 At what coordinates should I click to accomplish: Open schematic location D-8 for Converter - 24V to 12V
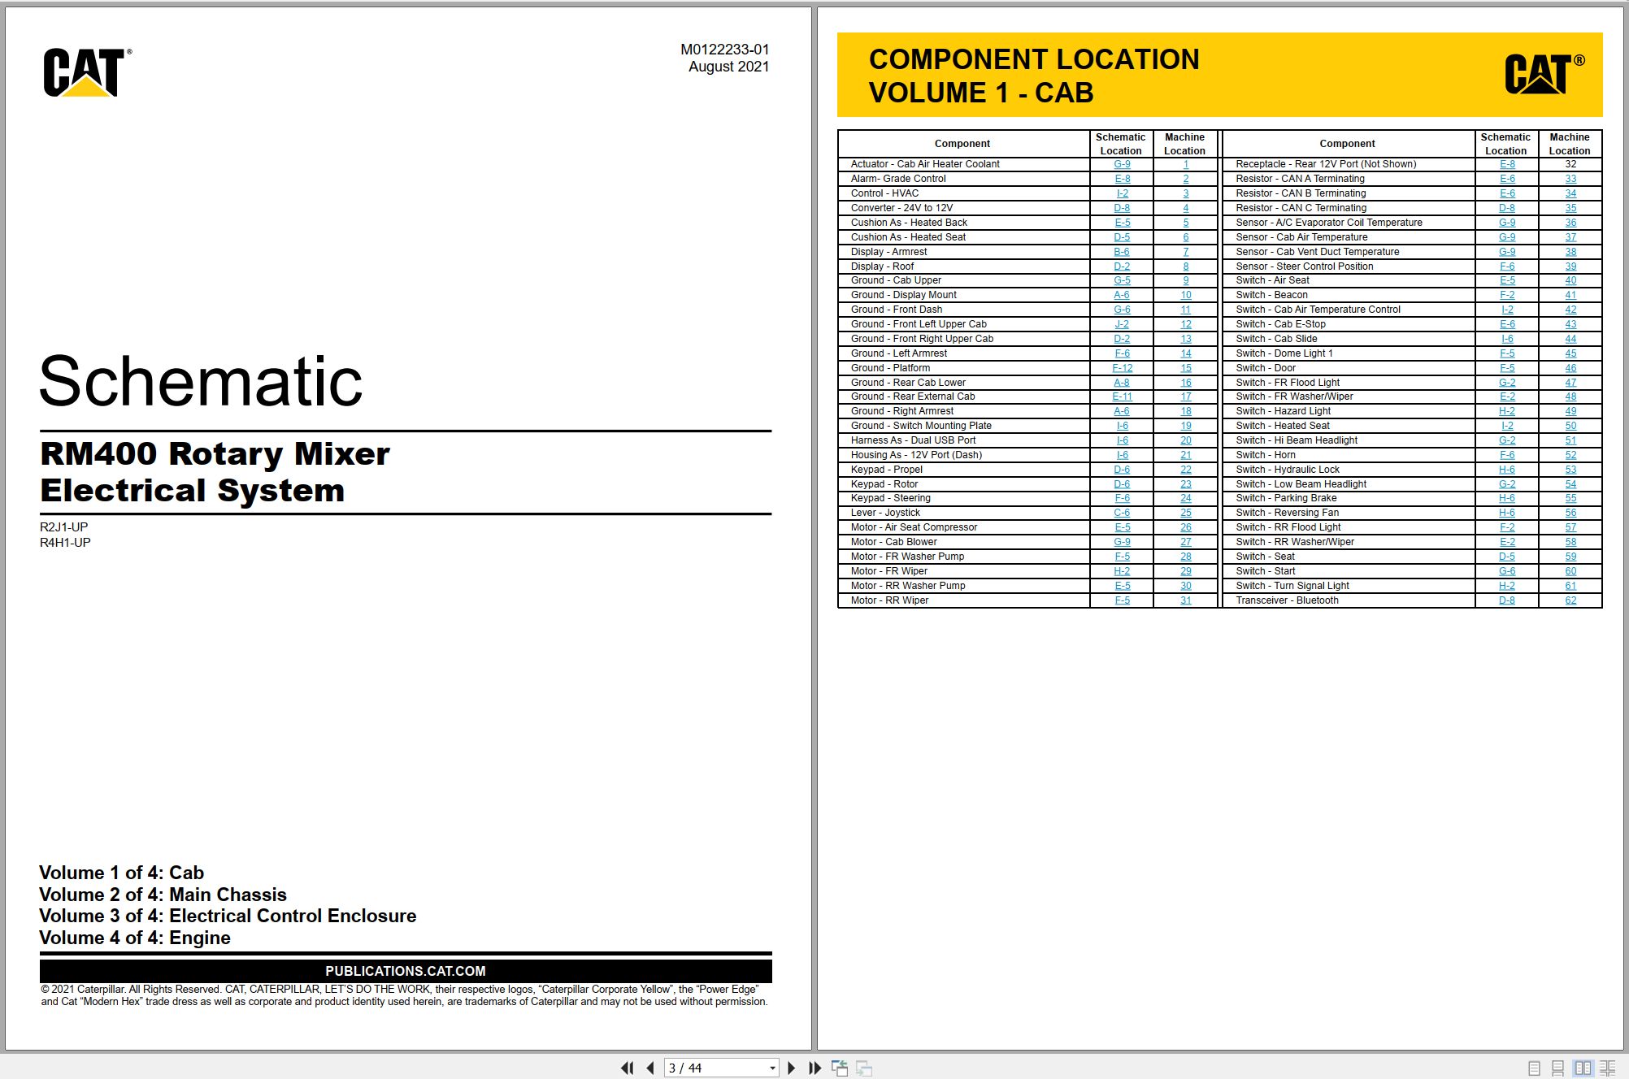click(1122, 208)
